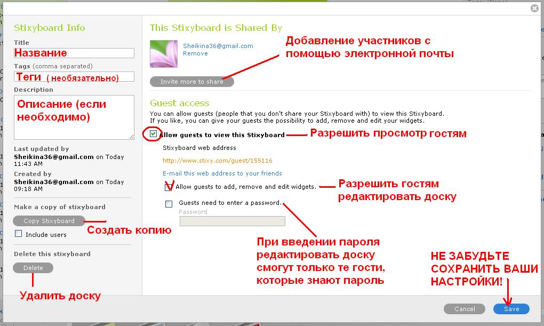Click the Description text area
This screenshot has width=544, height=326.
[74, 117]
